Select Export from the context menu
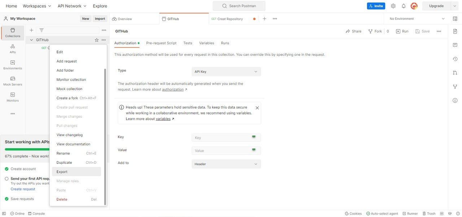462x217 pixels. click(62, 172)
